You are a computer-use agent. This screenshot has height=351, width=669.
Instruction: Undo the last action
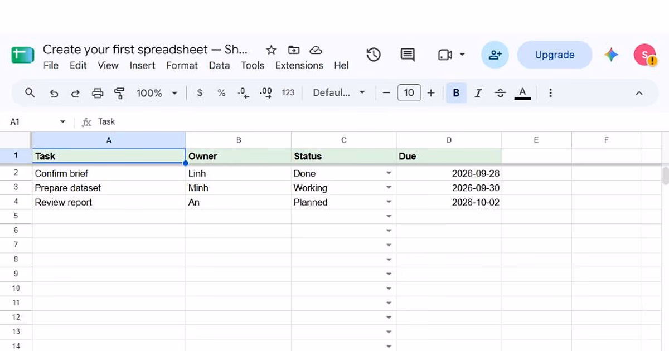pyautogui.click(x=54, y=93)
